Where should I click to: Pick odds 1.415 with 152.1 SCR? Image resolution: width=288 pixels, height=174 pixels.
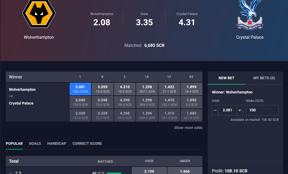169,102
